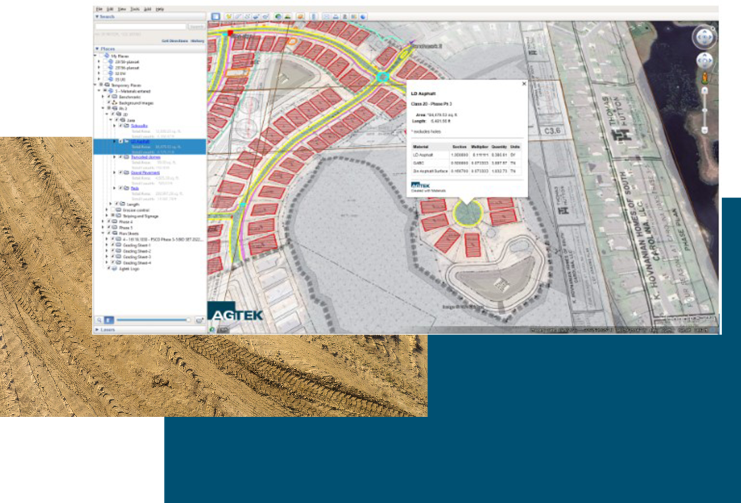Click the Add Placemark pushpin icon
This screenshot has height=503, width=741.
229,16
